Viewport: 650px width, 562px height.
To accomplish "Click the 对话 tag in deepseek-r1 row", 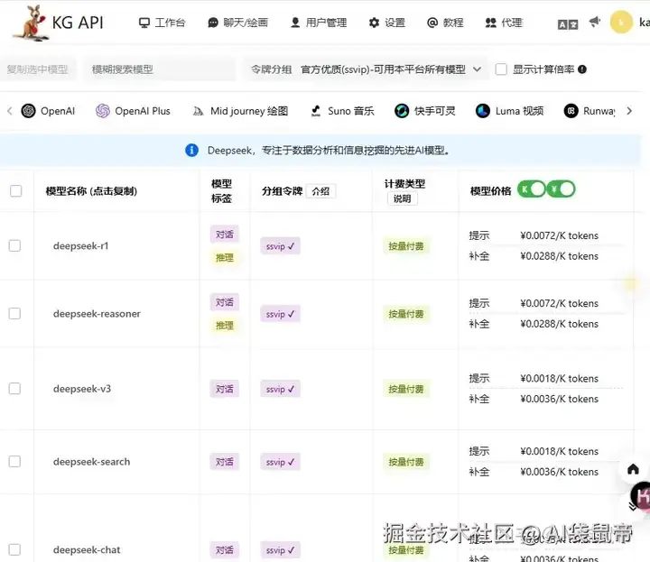I will coord(224,235).
